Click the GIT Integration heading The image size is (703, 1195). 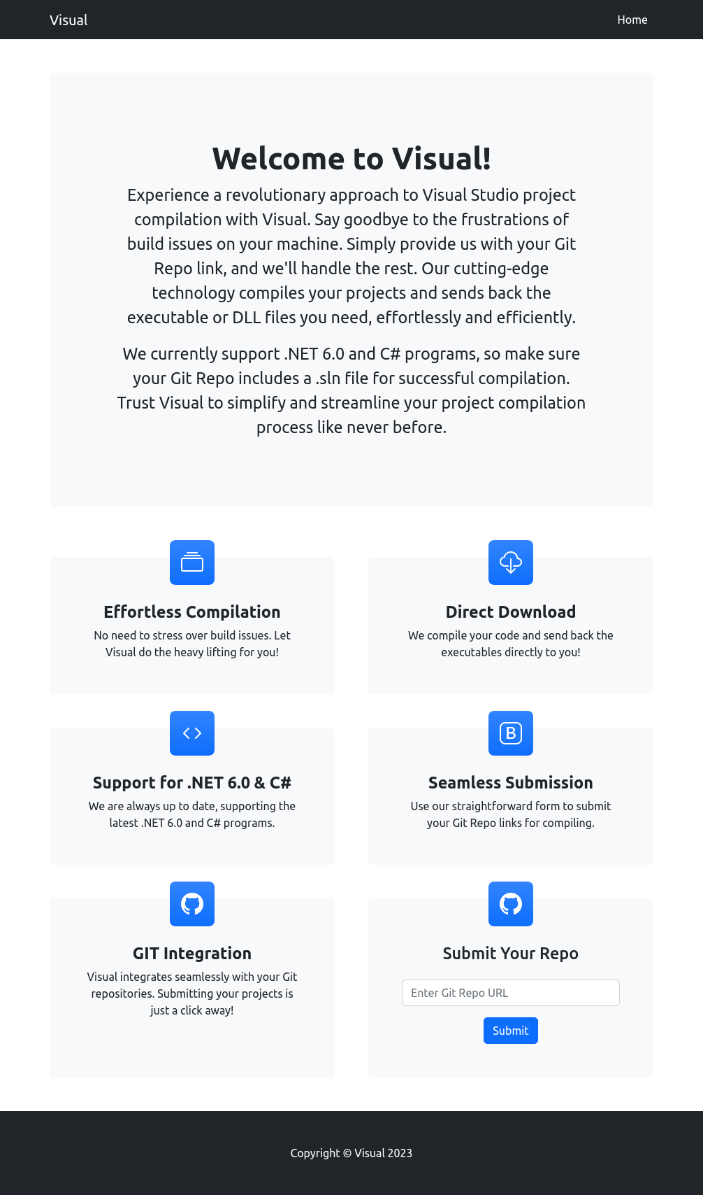[x=192, y=954]
